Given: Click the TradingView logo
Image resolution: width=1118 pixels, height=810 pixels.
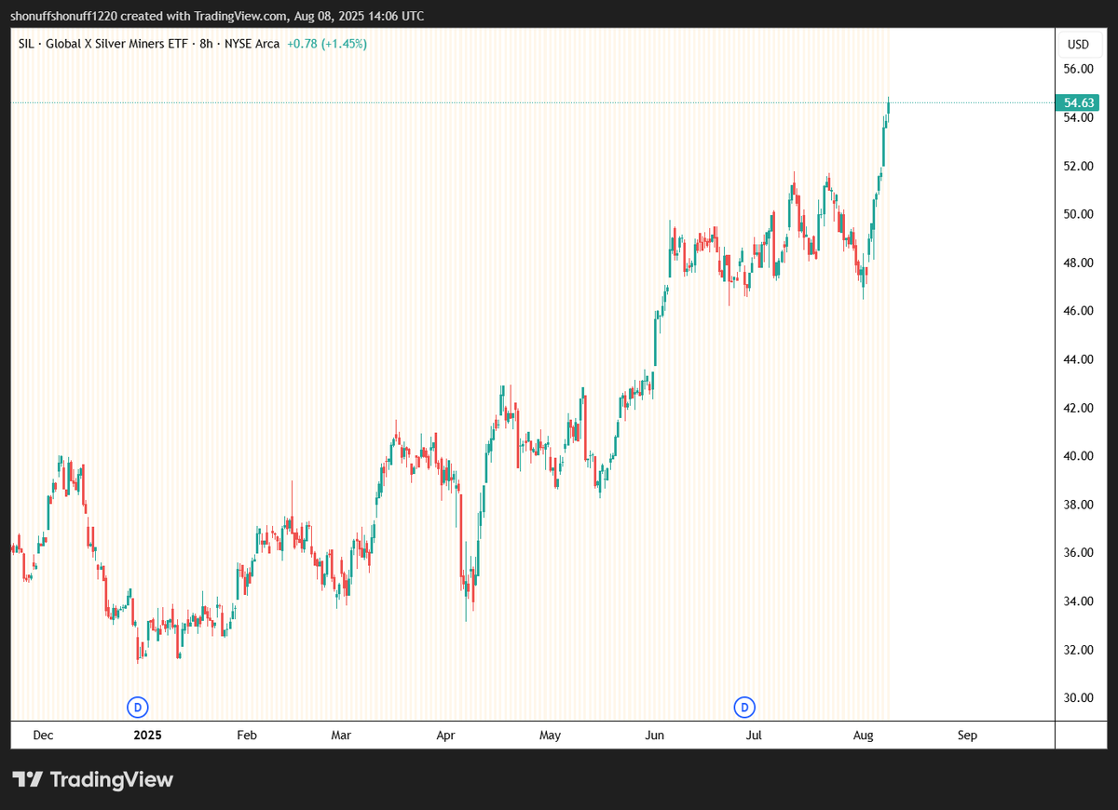Looking at the screenshot, I should (x=92, y=779).
